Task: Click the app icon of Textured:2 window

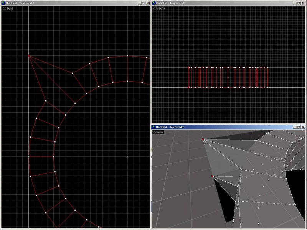Action: point(154,3)
